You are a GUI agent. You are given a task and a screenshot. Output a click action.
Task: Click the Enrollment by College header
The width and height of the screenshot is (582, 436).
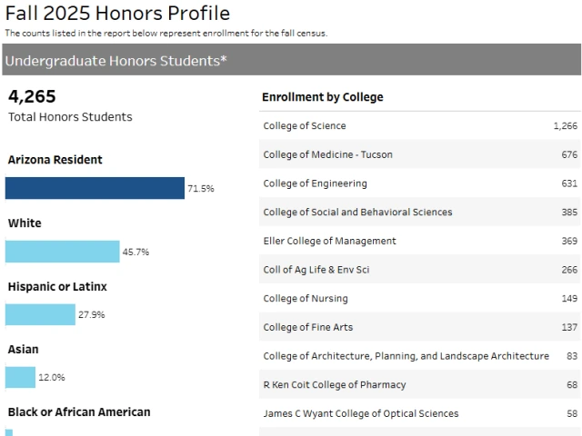click(323, 97)
